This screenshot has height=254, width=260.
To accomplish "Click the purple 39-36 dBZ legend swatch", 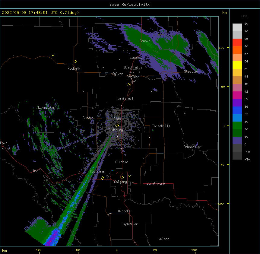I will coord(237,103).
